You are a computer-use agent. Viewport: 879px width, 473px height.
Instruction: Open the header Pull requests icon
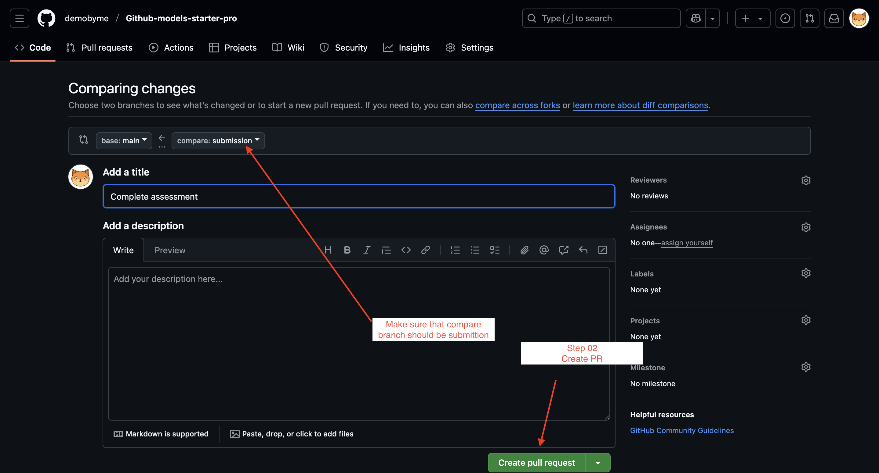point(809,18)
